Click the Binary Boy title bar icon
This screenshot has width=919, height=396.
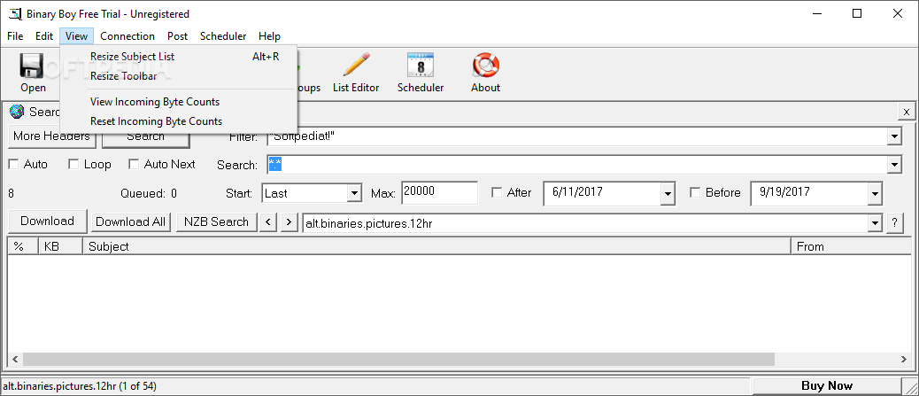(15, 14)
